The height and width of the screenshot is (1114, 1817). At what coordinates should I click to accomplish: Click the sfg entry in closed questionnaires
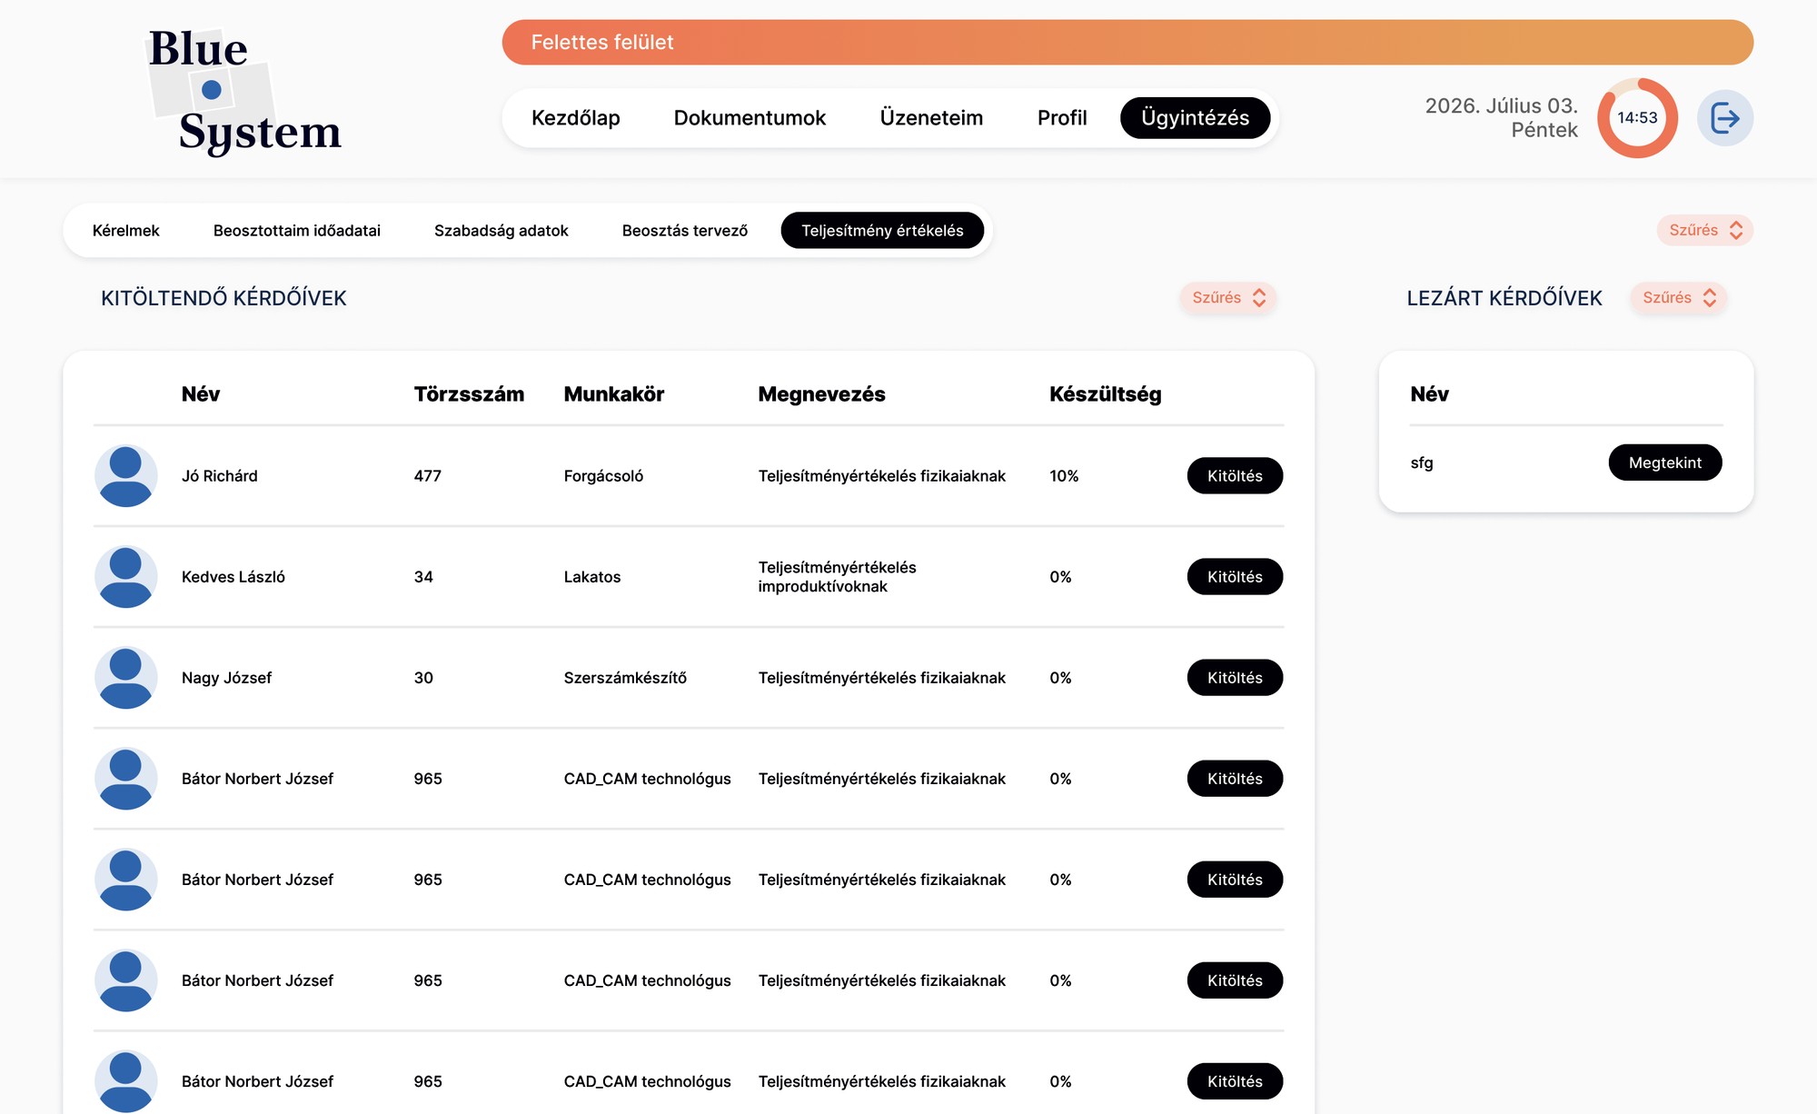click(x=1422, y=463)
